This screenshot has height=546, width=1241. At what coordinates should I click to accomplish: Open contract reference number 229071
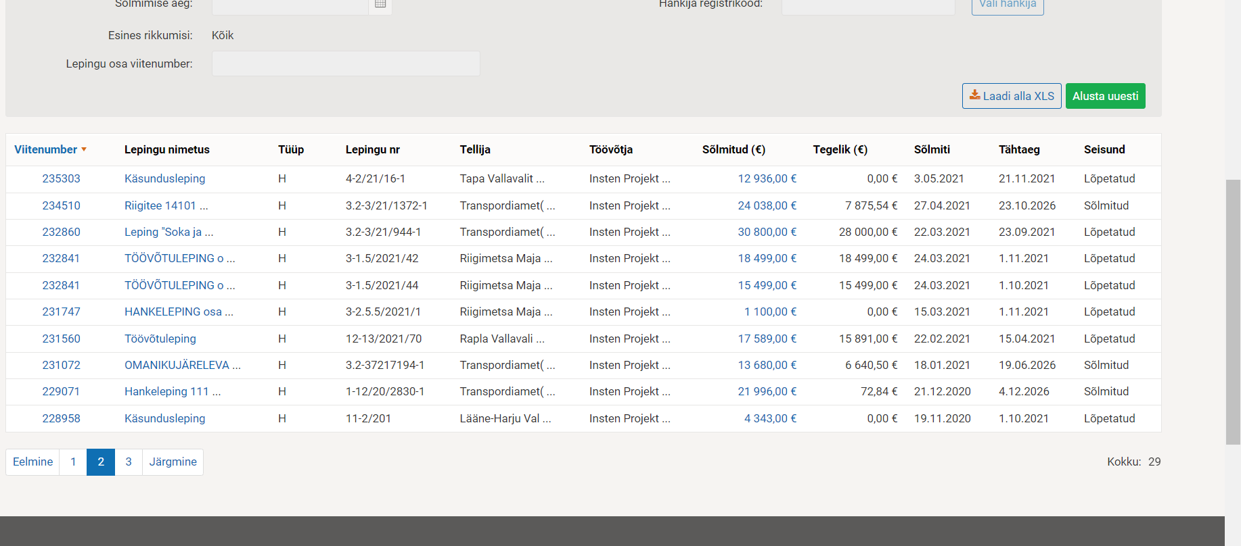coord(61,391)
